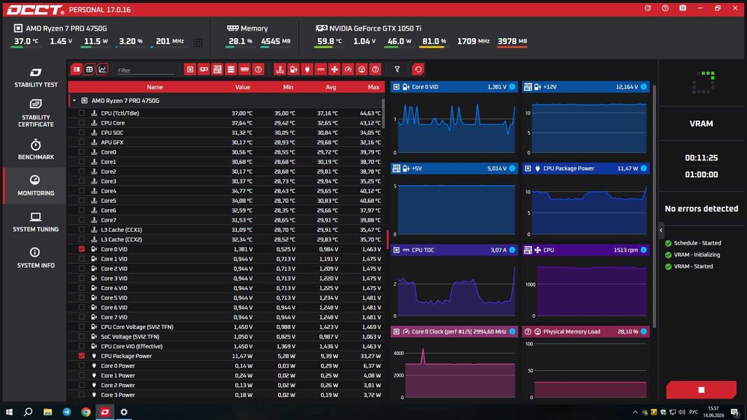Open info for Physical Memory Load graph

(644, 331)
